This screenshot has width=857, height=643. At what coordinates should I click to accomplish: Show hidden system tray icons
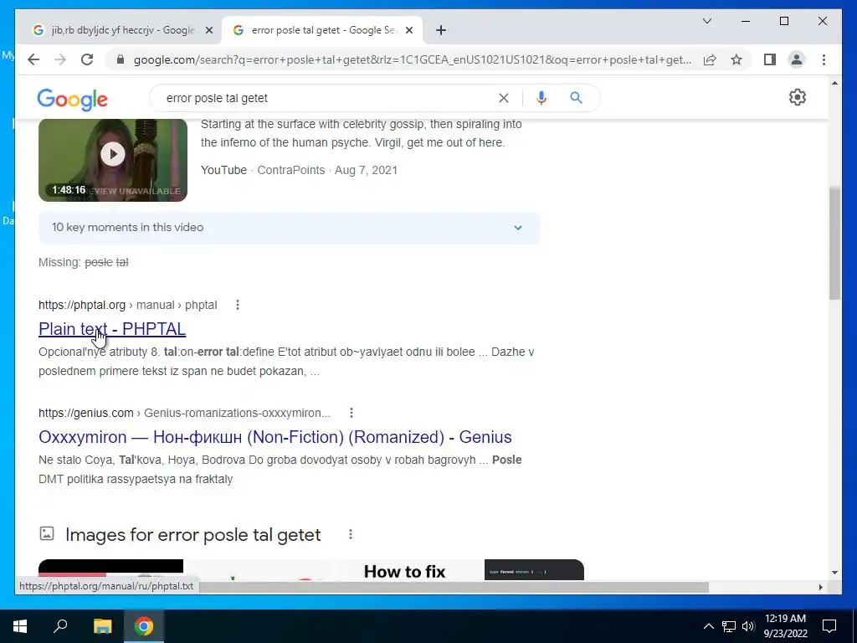pos(708,626)
